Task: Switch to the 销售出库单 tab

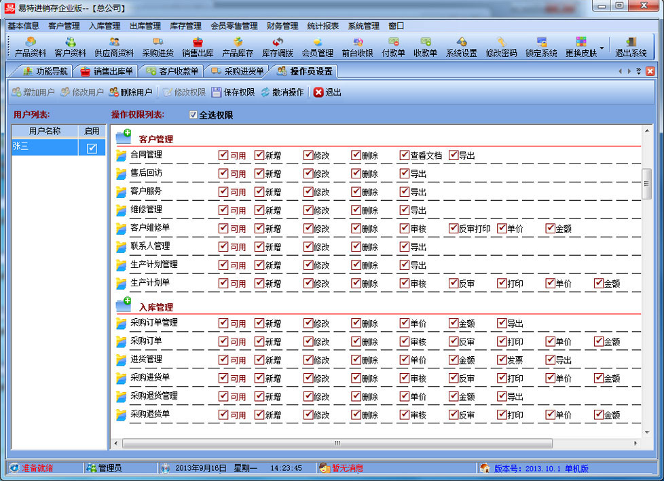Action: 107,71
